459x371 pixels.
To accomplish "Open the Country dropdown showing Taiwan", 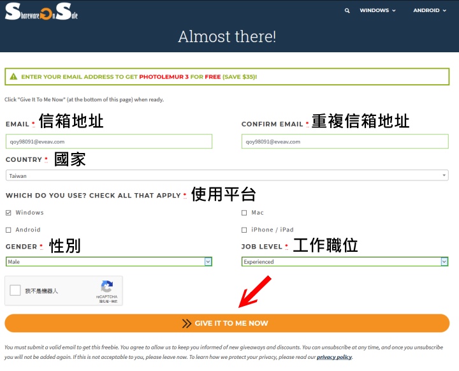I will click(227, 175).
